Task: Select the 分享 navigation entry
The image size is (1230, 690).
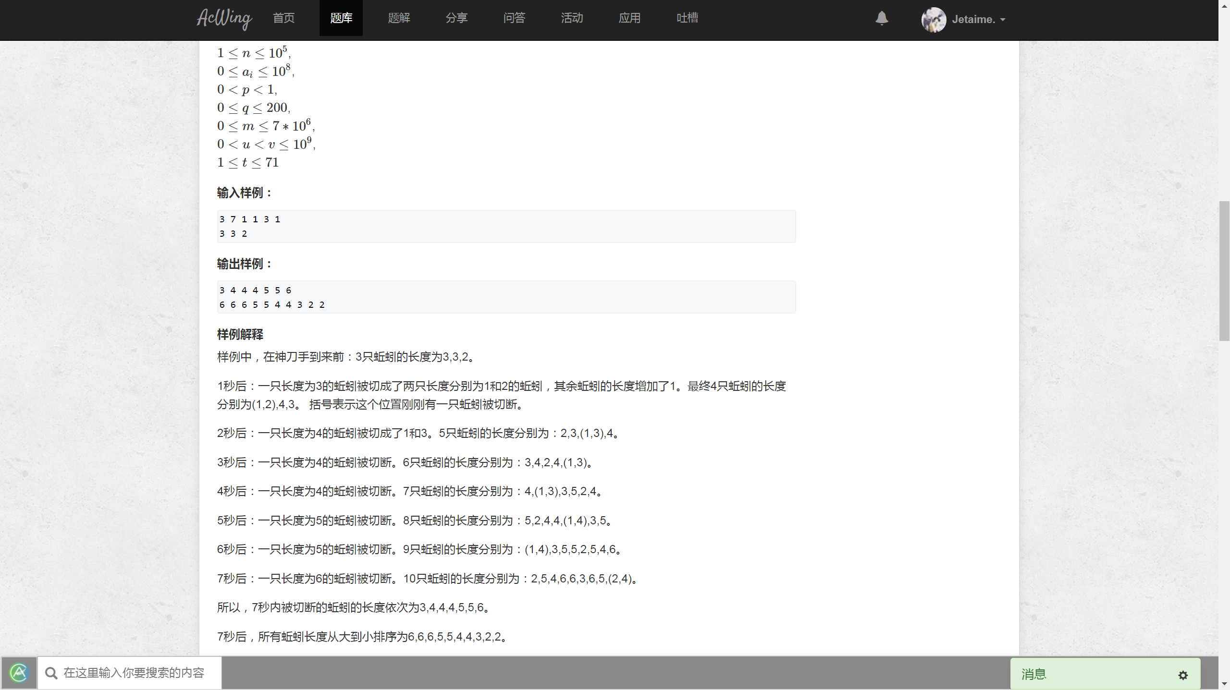Action: (456, 18)
